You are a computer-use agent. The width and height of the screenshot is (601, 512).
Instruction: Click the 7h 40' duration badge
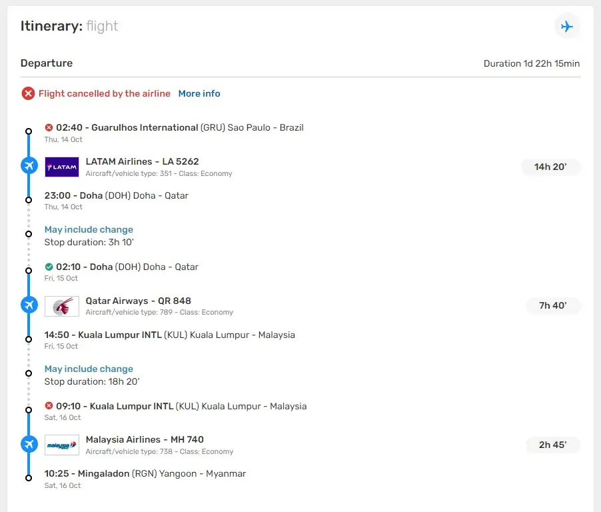[x=552, y=306]
